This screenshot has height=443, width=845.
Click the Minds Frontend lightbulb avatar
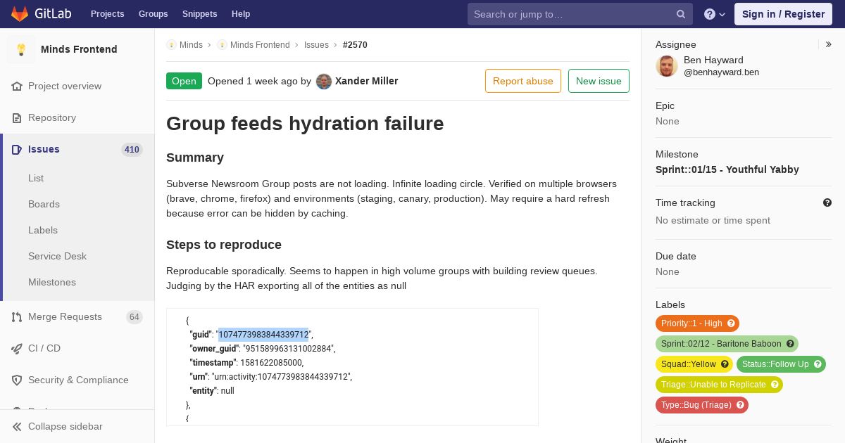21,49
